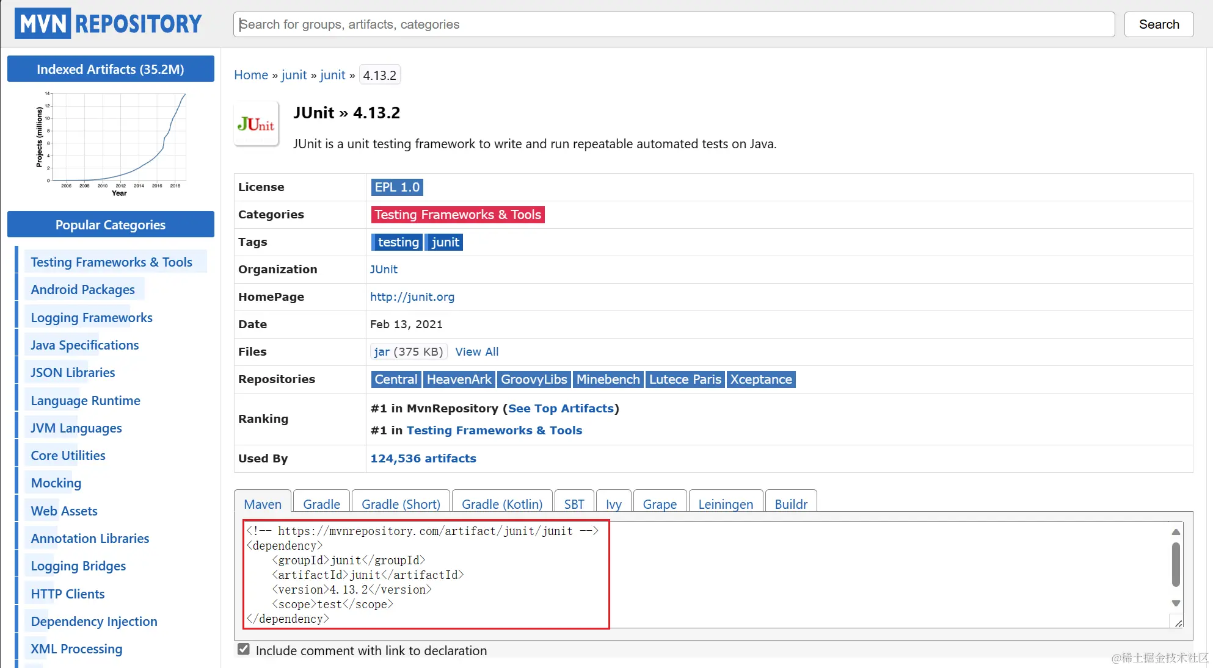Click the MVN Repository logo
Viewport: 1213px width, 668px height.
coord(108,24)
